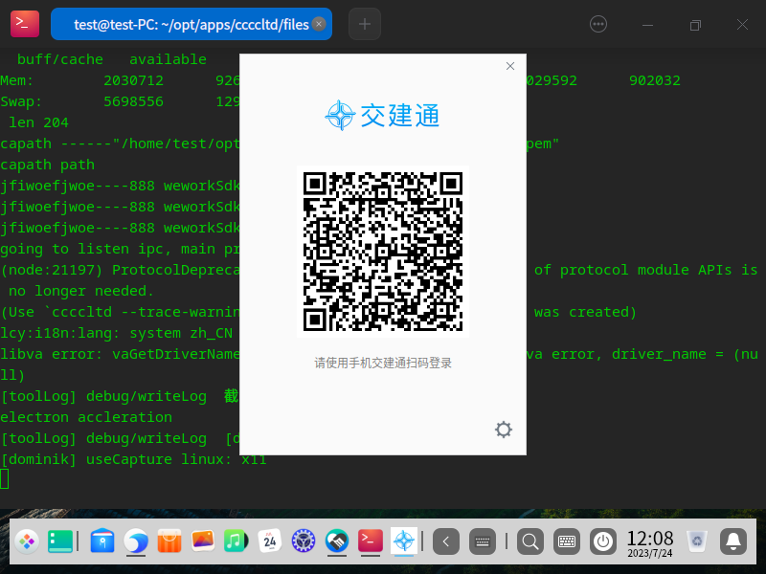Close the test@test-PC terminal tab
This screenshot has height=574, width=766.
(319, 24)
